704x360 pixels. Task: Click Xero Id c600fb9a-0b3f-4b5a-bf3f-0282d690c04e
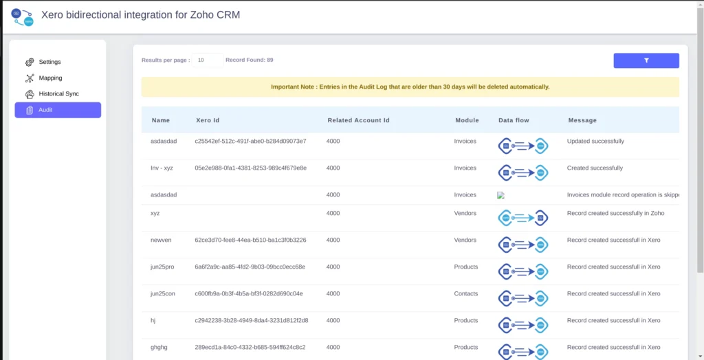point(249,294)
